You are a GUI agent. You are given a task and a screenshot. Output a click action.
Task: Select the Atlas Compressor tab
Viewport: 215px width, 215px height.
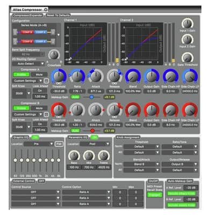[x=30, y=10]
